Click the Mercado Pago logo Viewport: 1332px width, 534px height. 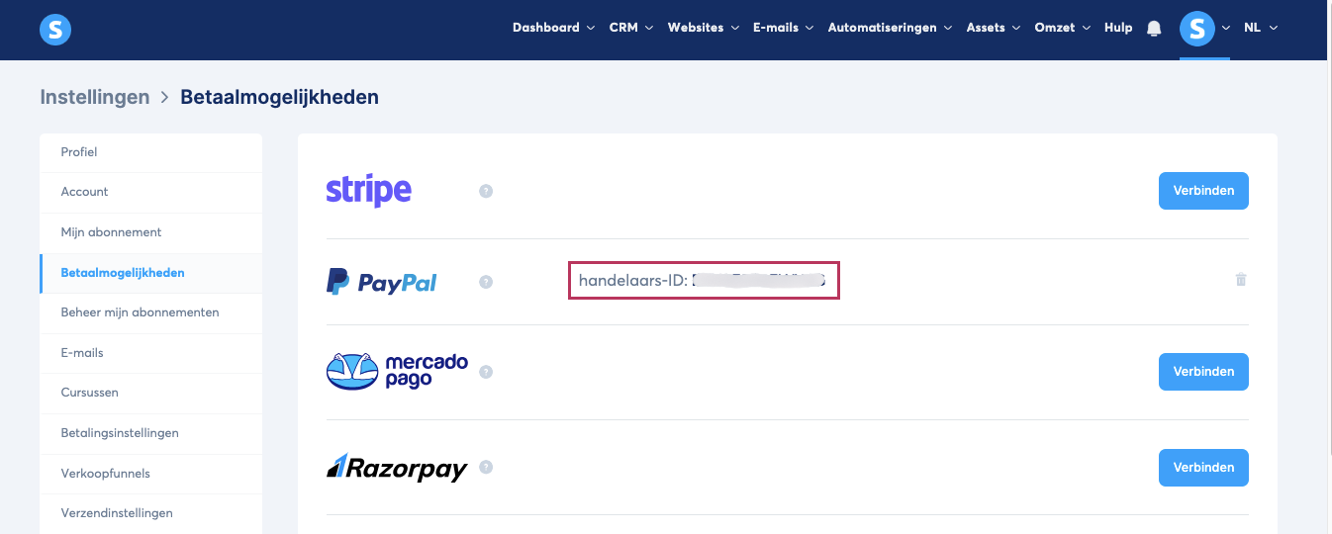click(397, 372)
